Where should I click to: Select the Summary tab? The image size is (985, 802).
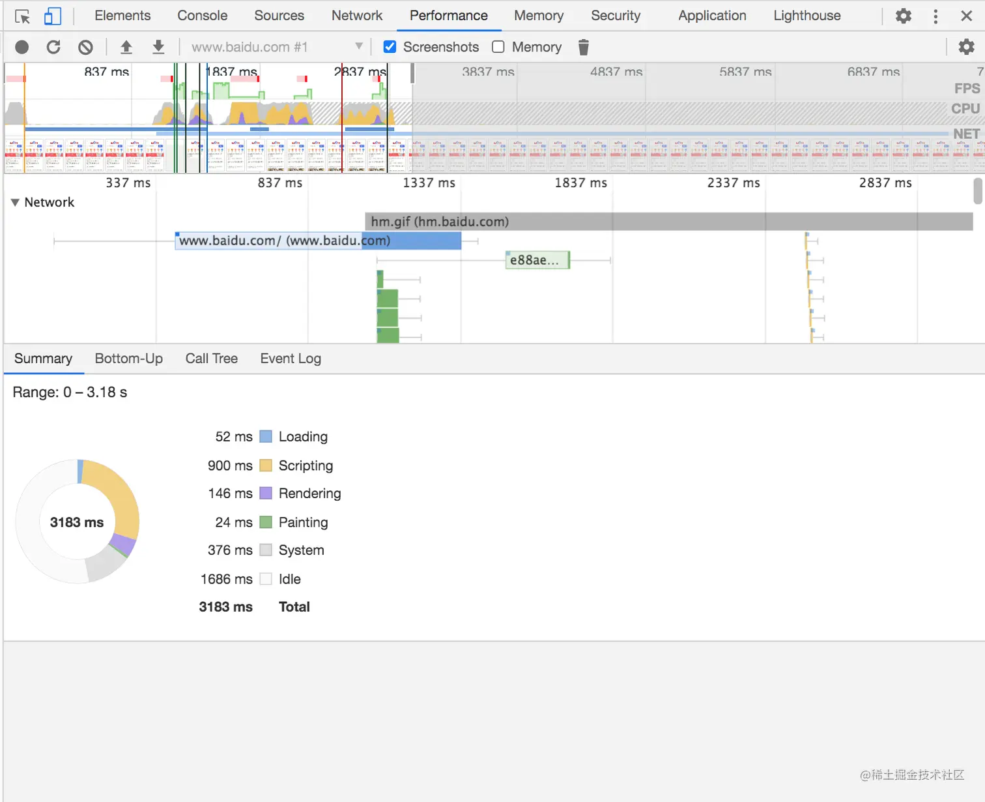click(44, 359)
